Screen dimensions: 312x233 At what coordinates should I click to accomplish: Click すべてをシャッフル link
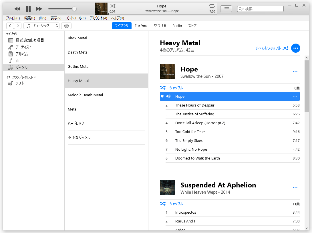272,48
